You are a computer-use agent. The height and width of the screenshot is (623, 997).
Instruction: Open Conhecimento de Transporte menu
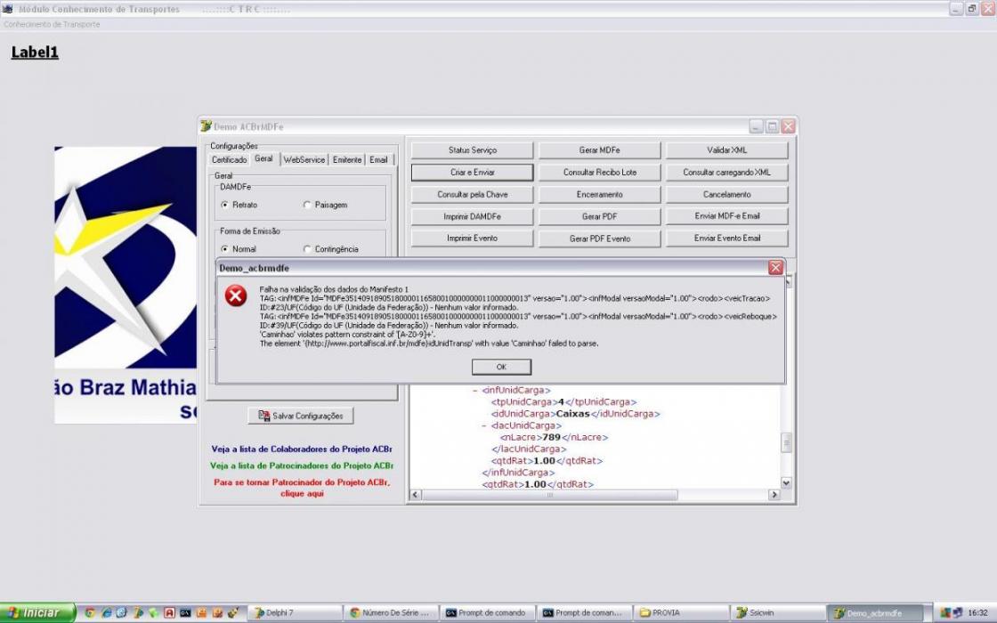click(x=52, y=24)
